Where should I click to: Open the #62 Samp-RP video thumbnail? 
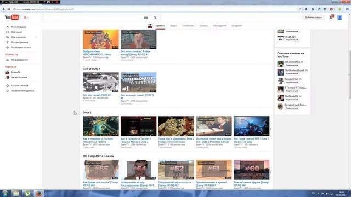point(176,170)
